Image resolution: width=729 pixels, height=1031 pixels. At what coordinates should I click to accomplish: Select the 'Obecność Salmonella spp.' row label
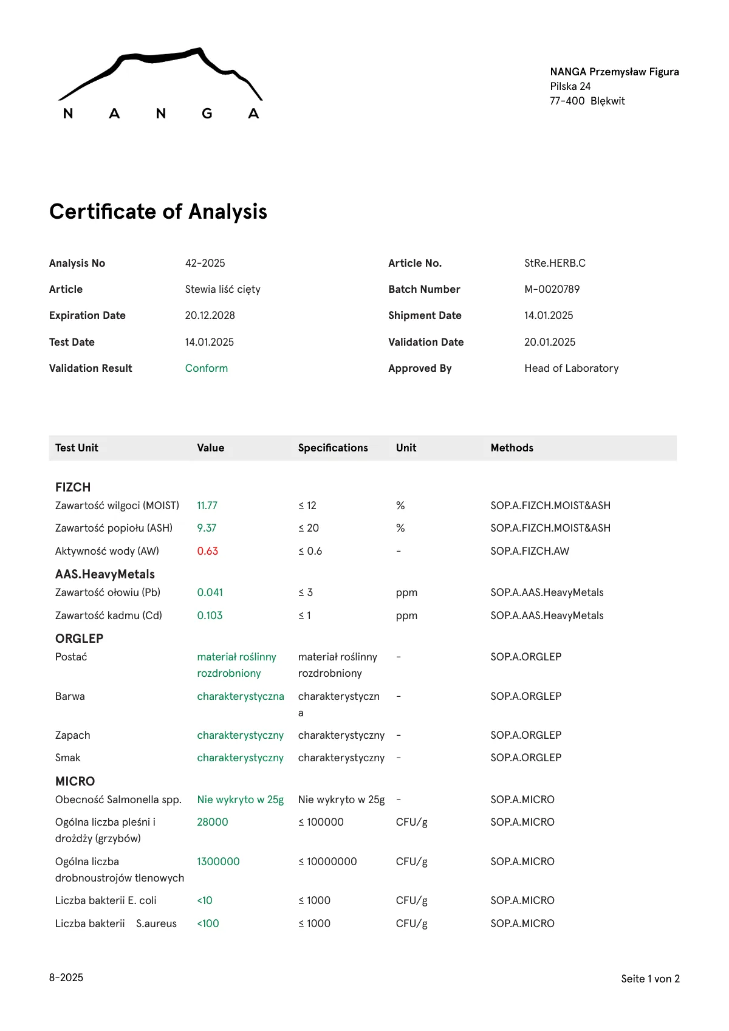coord(118,800)
